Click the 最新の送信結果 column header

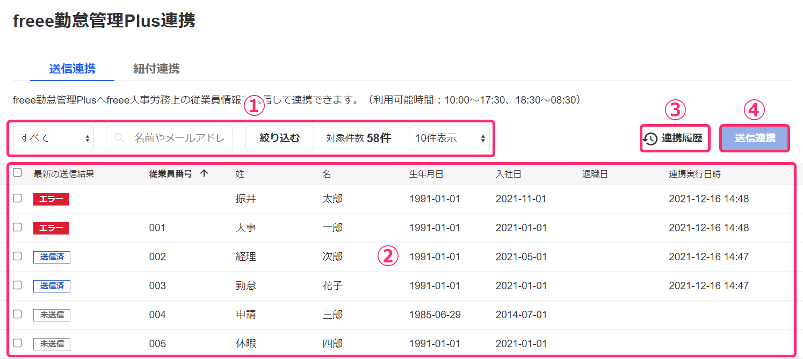pos(64,174)
